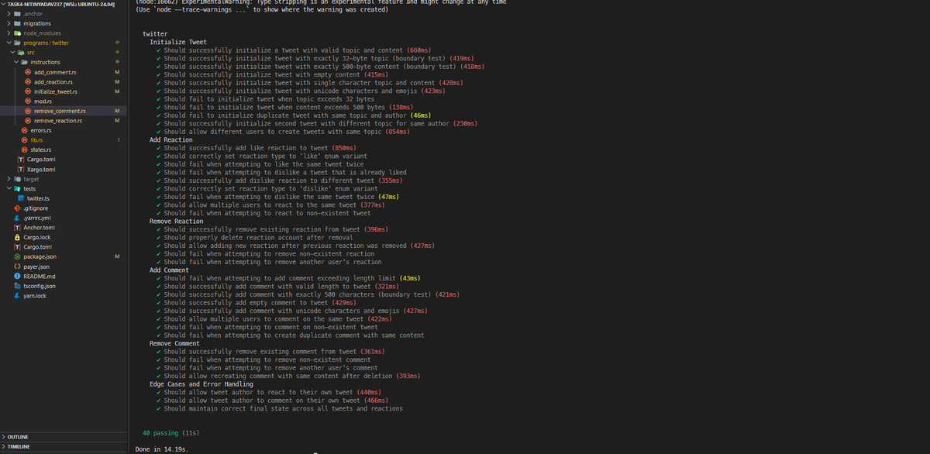Click the 'Done in 14.19s.' line
The height and width of the screenshot is (454, 930).
tap(162, 449)
